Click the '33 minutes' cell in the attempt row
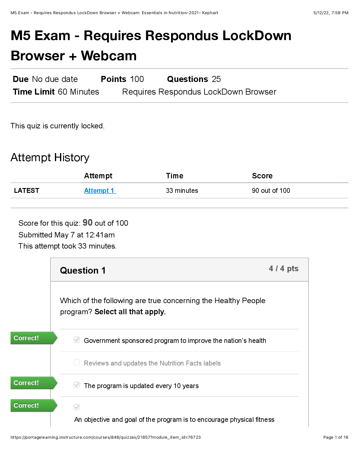This screenshot has height=464, width=359. coord(182,190)
